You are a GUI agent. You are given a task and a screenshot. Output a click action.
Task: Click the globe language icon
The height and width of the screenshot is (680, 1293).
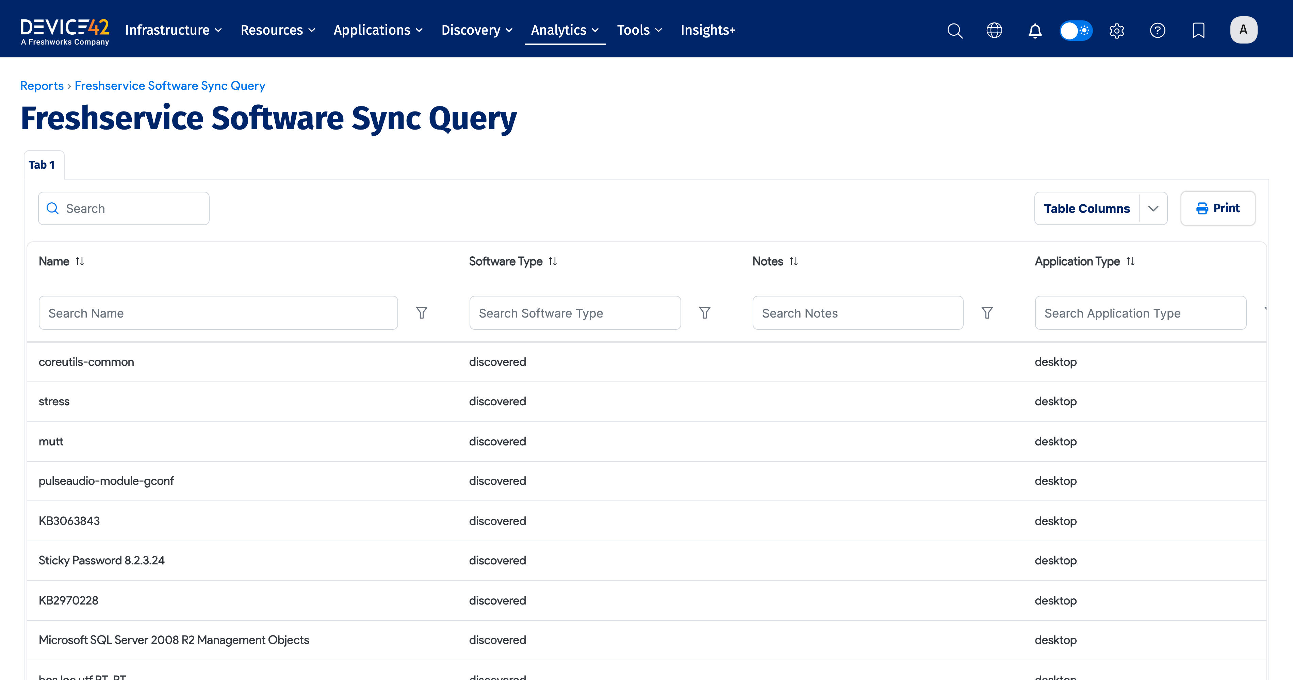tap(994, 31)
